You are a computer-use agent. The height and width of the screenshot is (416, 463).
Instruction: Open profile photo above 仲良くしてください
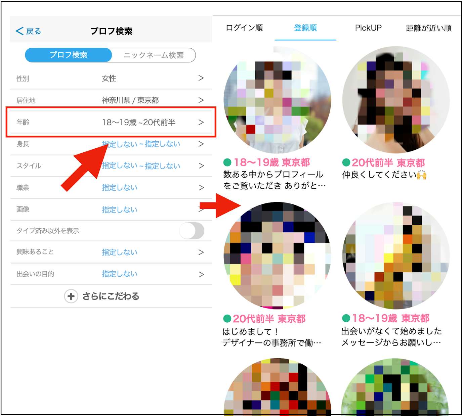396,100
